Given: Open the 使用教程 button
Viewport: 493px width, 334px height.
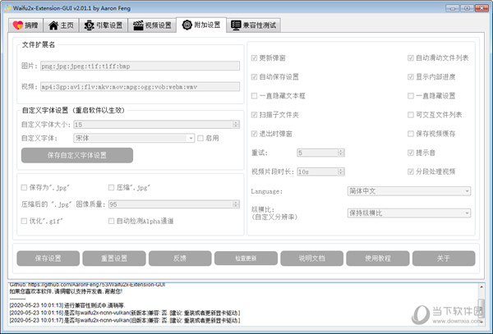Looking at the screenshot, I should (x=378, y=259).
